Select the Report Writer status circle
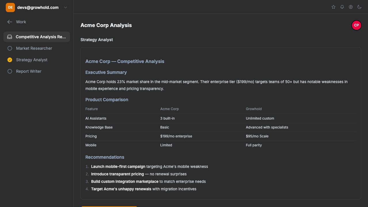 10,71
